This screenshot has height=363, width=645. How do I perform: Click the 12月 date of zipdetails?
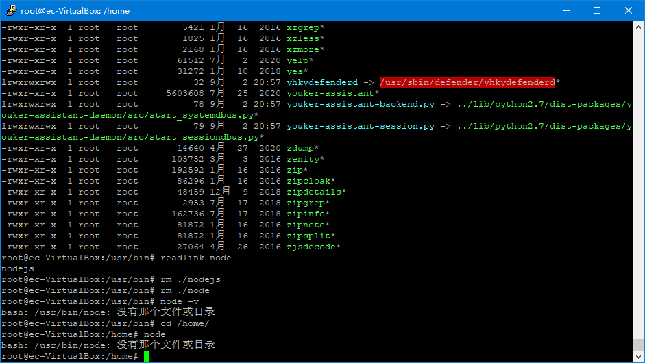[x=220, y=192]
